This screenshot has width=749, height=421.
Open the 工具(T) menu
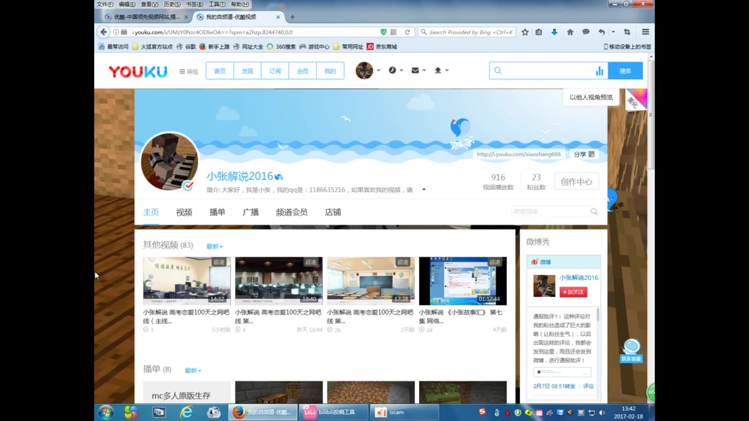pyautogui.click(x=217, y=4)
